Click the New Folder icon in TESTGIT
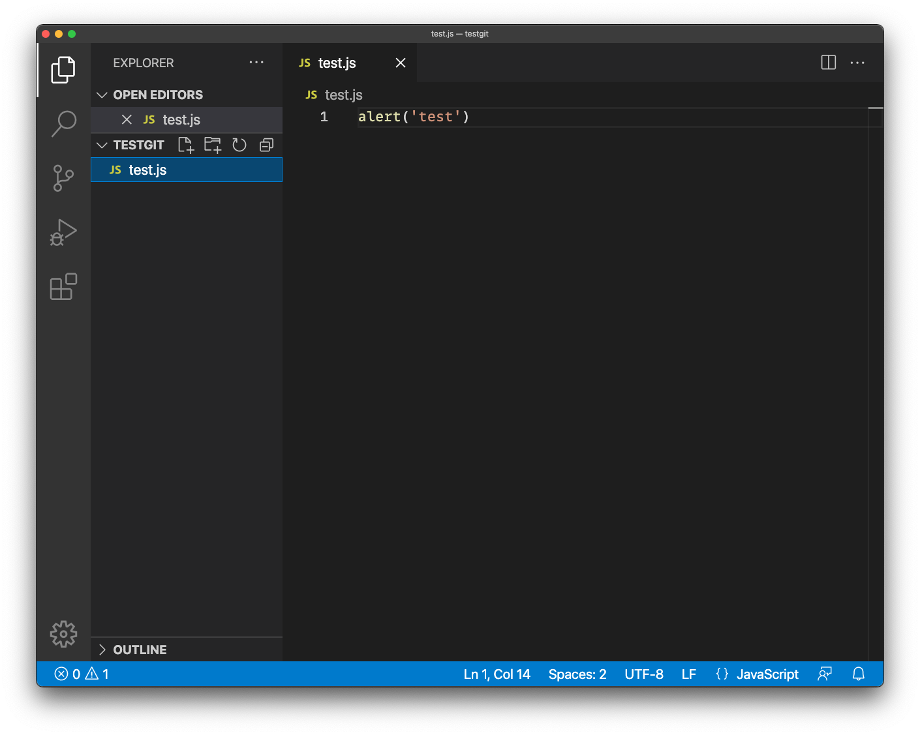 click(x=213, y=145)
